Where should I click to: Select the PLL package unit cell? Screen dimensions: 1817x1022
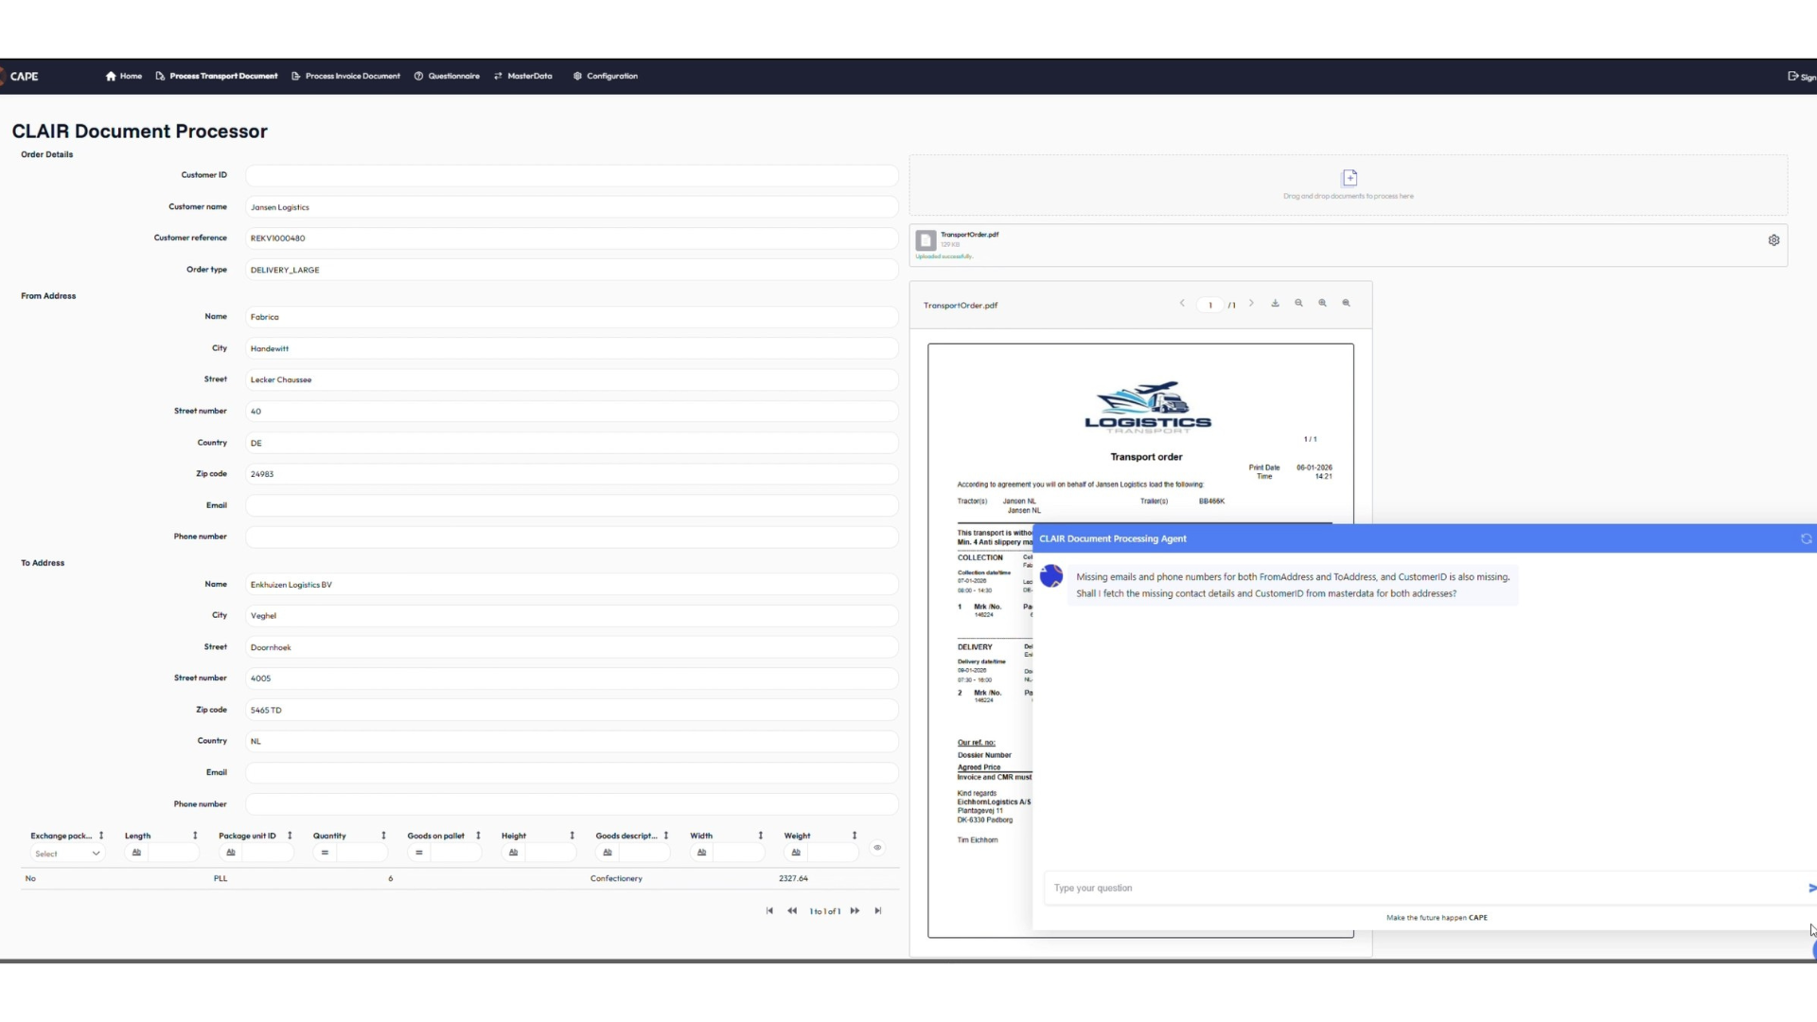pyautogui.click(x=221, y=878)
